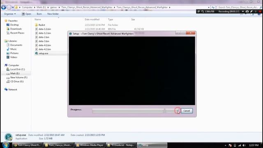Open Libraries in the navigation pane
The height and width of the screenshot is (148, 263).
[x=13, y=41]
